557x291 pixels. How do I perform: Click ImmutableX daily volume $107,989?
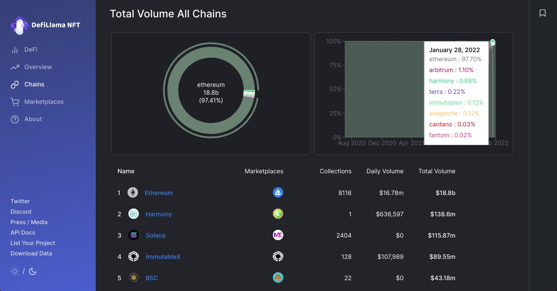(x=390, y=257)
